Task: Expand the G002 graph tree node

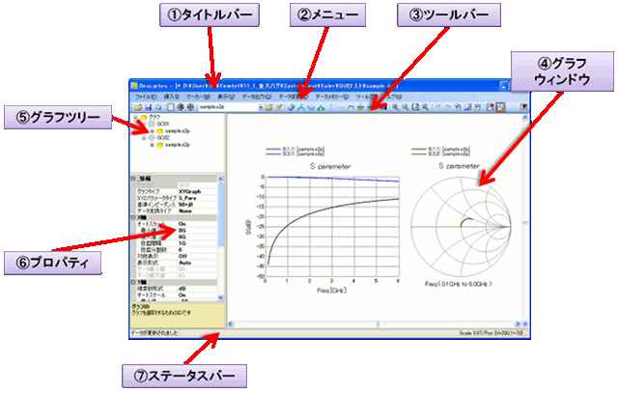Action: [143, 137]
